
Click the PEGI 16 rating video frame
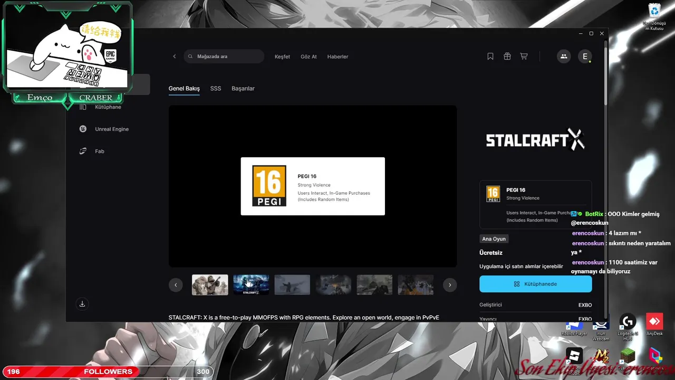click(x=313, y=186)
